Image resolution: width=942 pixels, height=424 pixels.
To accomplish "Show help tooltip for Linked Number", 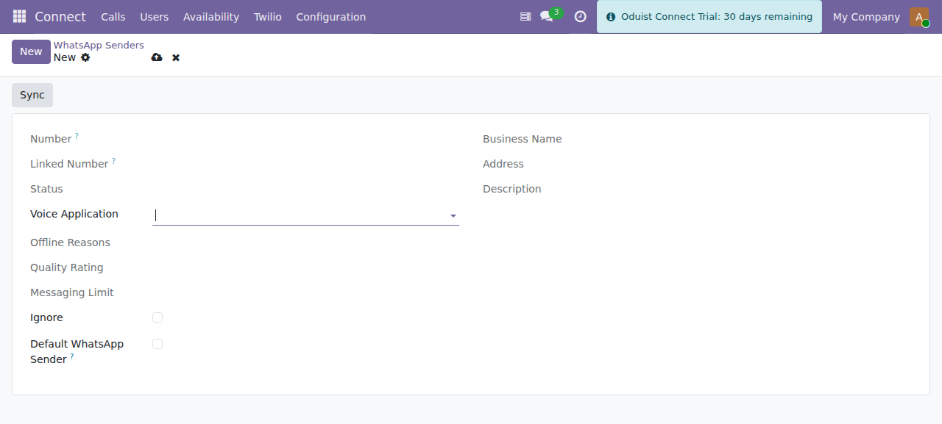I will [113, 161].
